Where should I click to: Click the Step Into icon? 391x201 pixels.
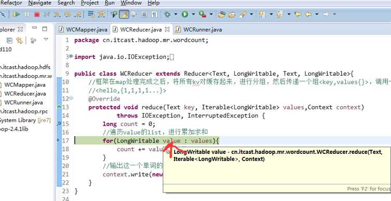pyautogui.click(x=57, y=15)
